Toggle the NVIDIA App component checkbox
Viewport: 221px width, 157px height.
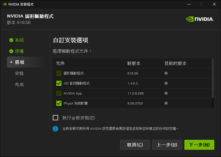click(59, 93)
